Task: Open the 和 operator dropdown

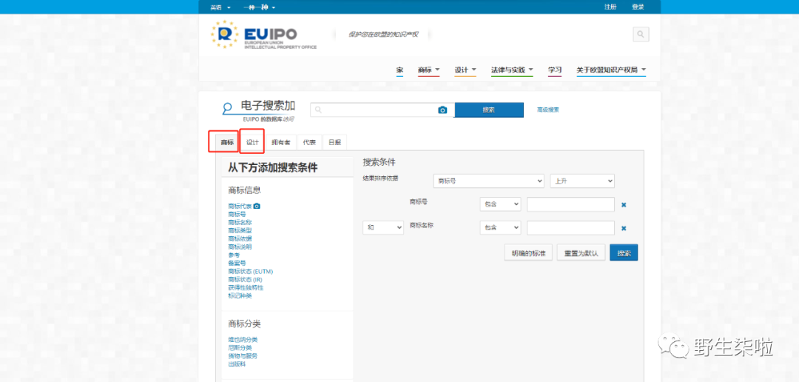Action: [383, 227]
